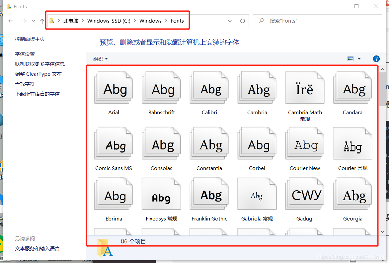Image resolution: width=389 pixels, height=263 pixels.
Task: Select the Consolas font icon
Action: tap(162, 143)
